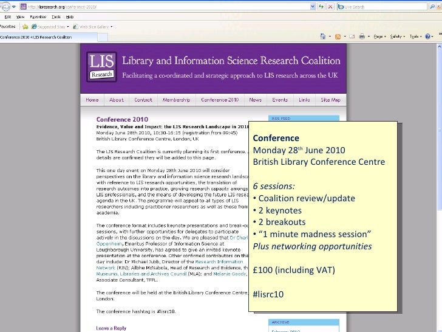Click Membership in the site navigation
This screenshot has width=442, height=332.
pyautogui.click(x=177, y=100)
